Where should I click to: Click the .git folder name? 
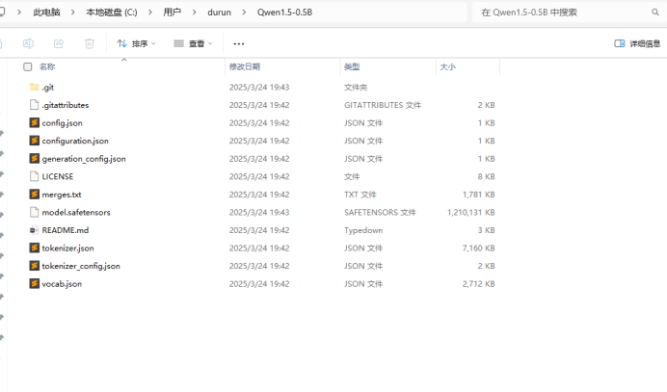point(48,88)
